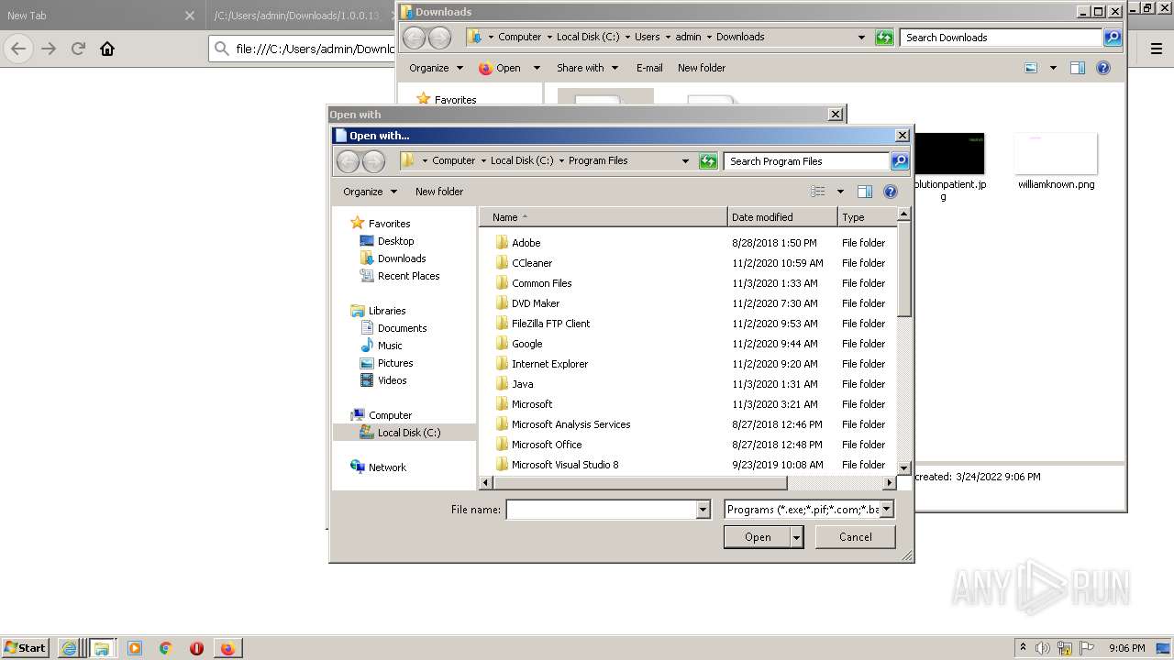Open the Share with dropdown in Downloads window

pyautogui.click(x=588, y=68)
